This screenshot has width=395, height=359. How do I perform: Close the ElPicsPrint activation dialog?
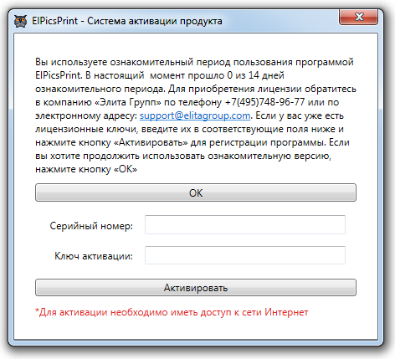[x=358, y=17]
